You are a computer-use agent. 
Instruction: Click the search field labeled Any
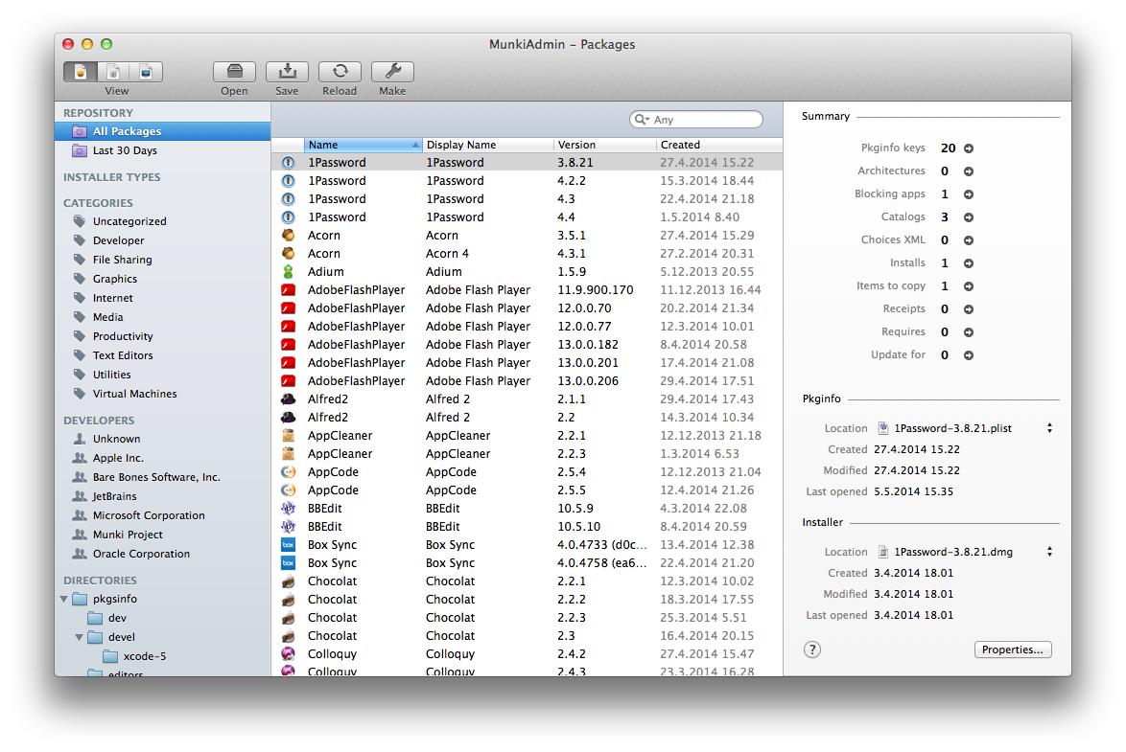point(696,120)
